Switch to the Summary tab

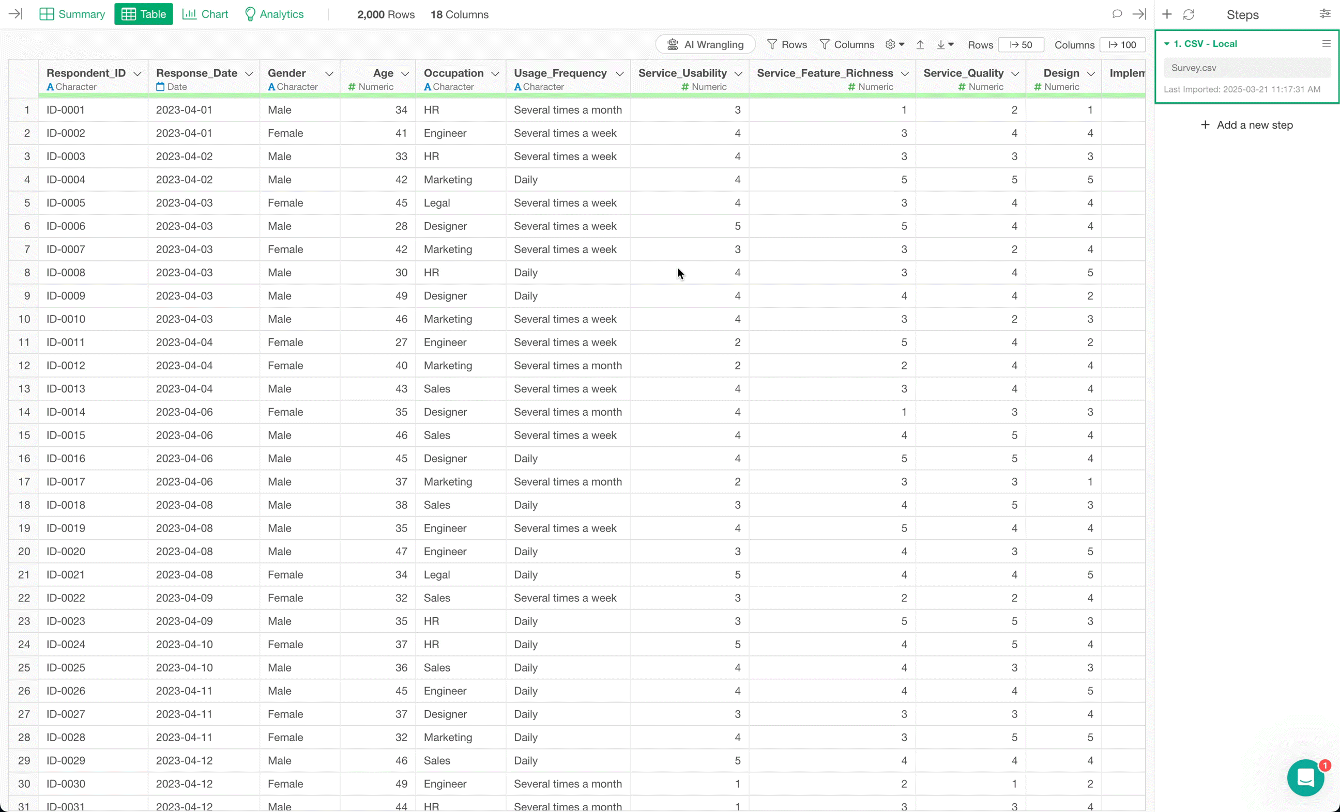[x=72, y=14]
